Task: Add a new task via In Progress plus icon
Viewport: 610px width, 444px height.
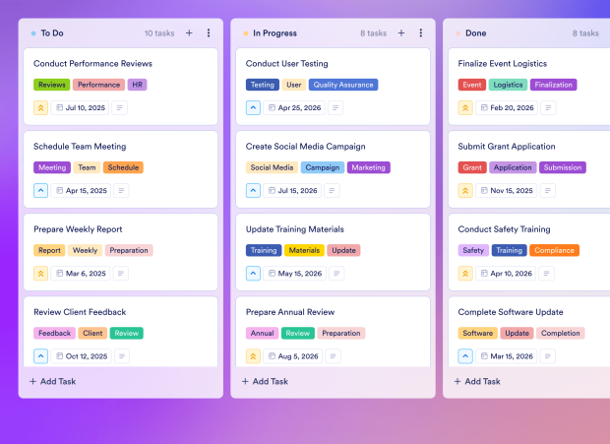Action: click(x=401, y=32)
